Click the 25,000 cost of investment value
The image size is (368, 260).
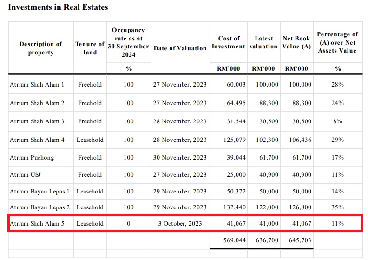(236, 175)
